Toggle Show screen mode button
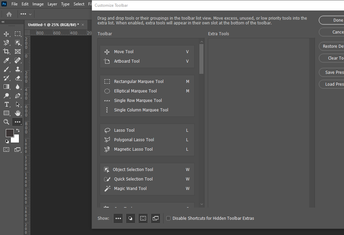The image size is (344, 235). 155,218
